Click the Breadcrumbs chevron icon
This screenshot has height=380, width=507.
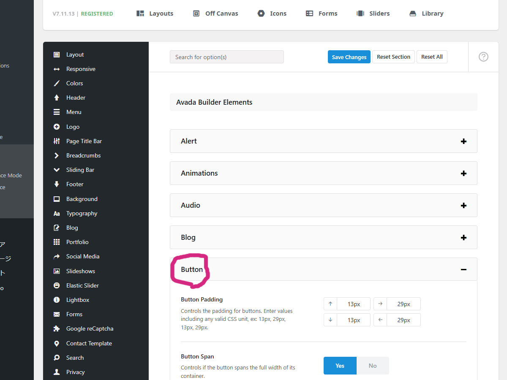pyautogui.click(x=57, y=155)
